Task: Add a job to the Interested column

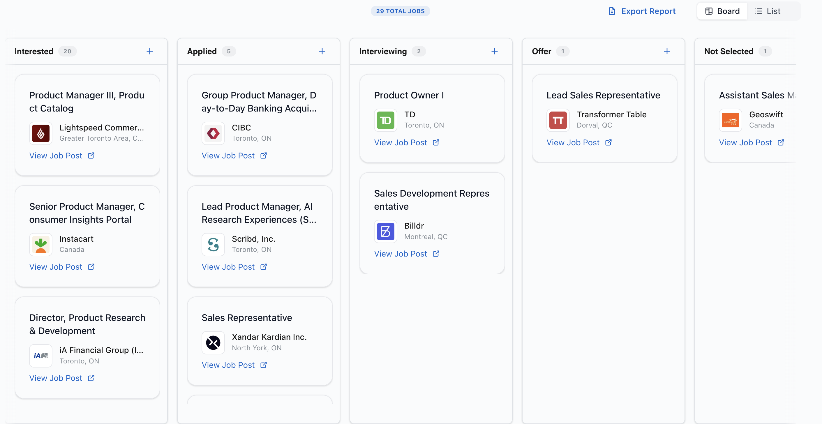Action: pyautogui.click(x=150, y=51)
